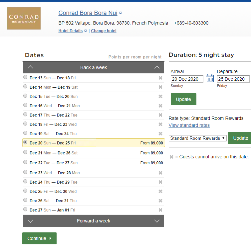Image resolution: width=251 pixels, height=248 pixels.
Task: Select the Dec 27 Sun radio button
Action: point(25,209)
